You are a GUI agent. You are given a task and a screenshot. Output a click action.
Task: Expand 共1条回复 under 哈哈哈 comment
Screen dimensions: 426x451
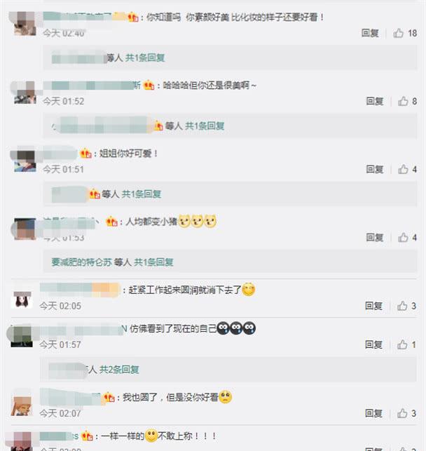pos(205,126)
